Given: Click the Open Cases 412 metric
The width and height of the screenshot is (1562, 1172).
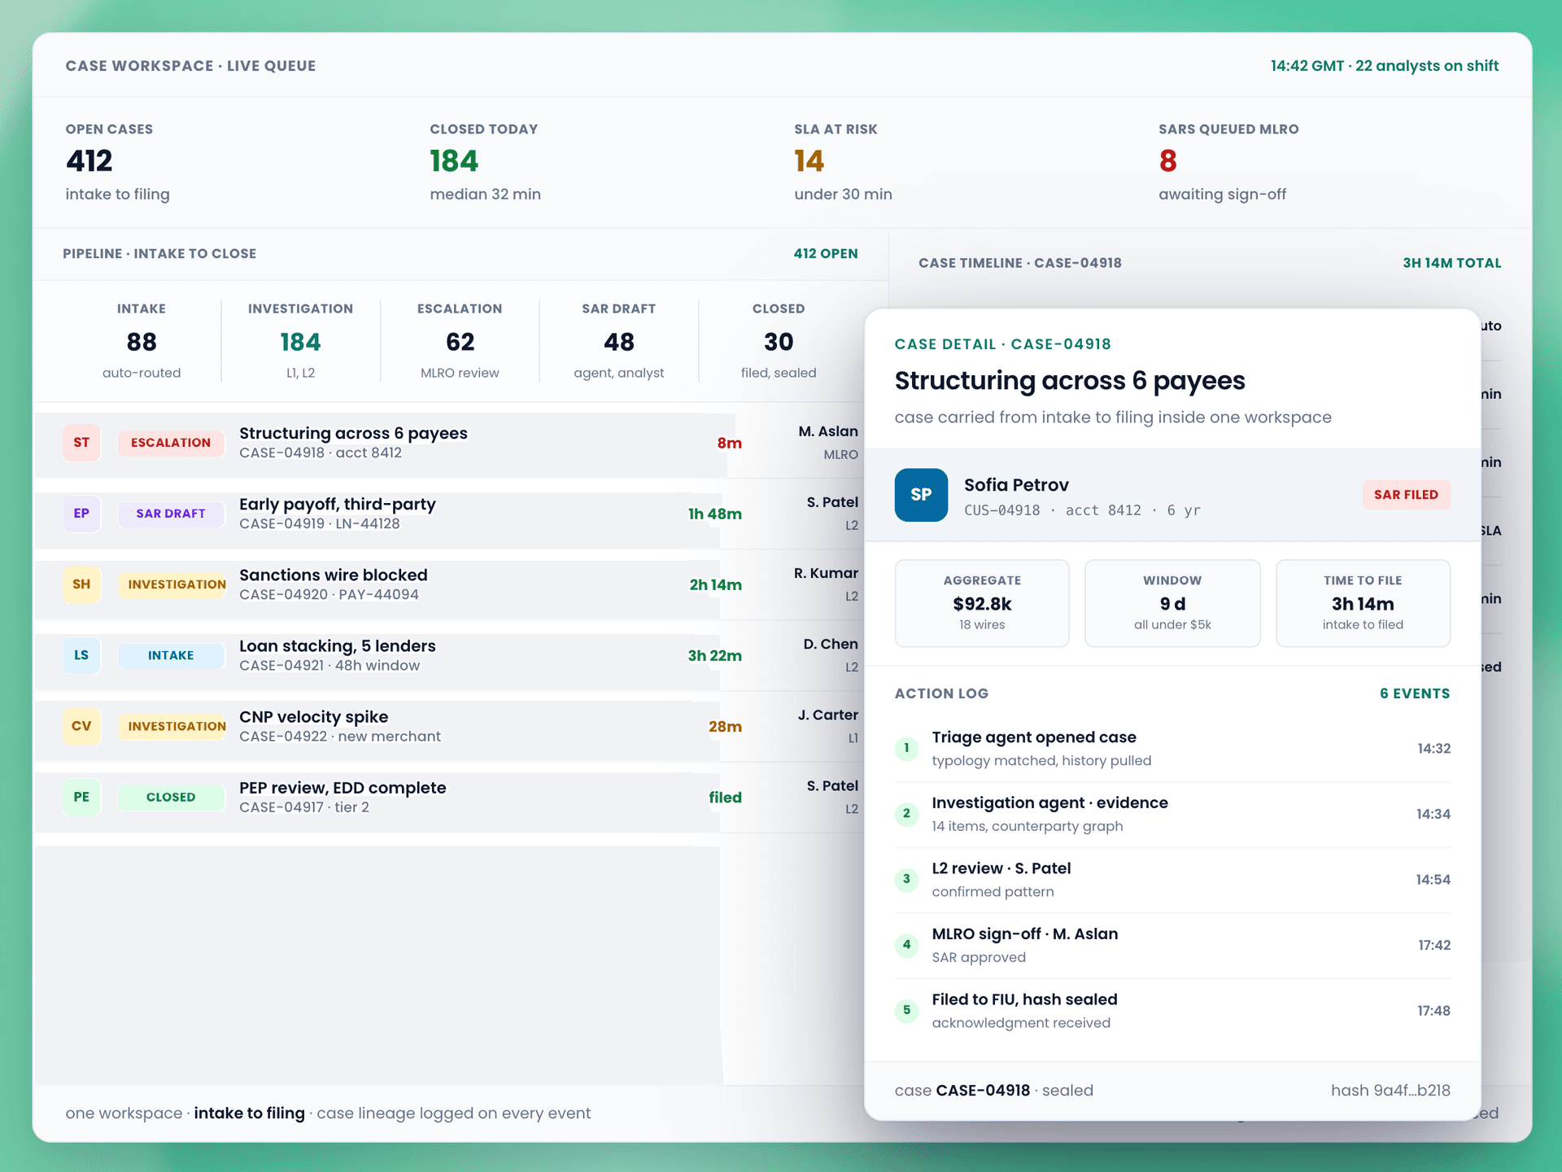Looking at the screenshot, I should (x=118, y=162).
